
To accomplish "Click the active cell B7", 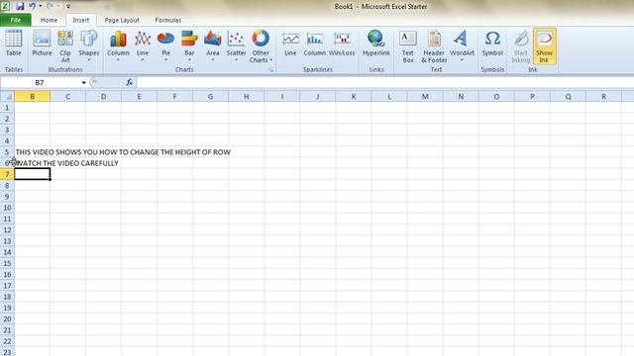I will pos(33,174).
